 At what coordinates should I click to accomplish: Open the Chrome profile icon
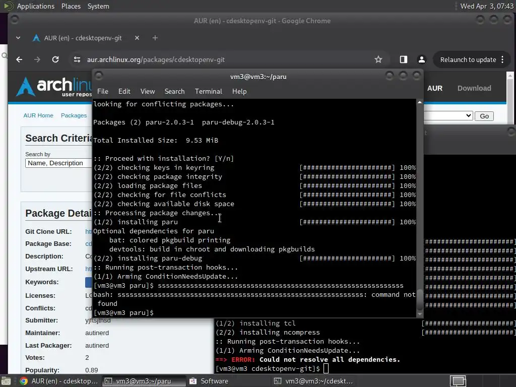422,59
